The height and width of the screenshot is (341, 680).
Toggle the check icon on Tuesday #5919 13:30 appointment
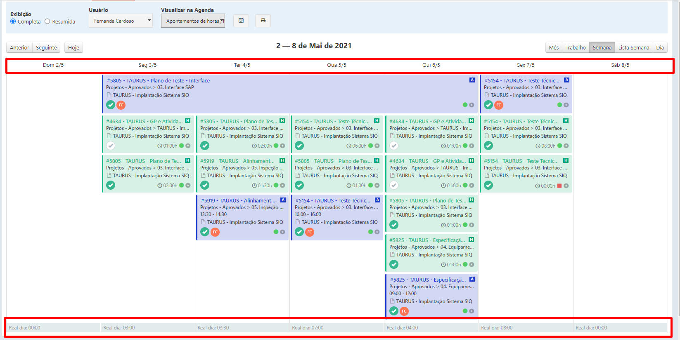tap(205, 232)
